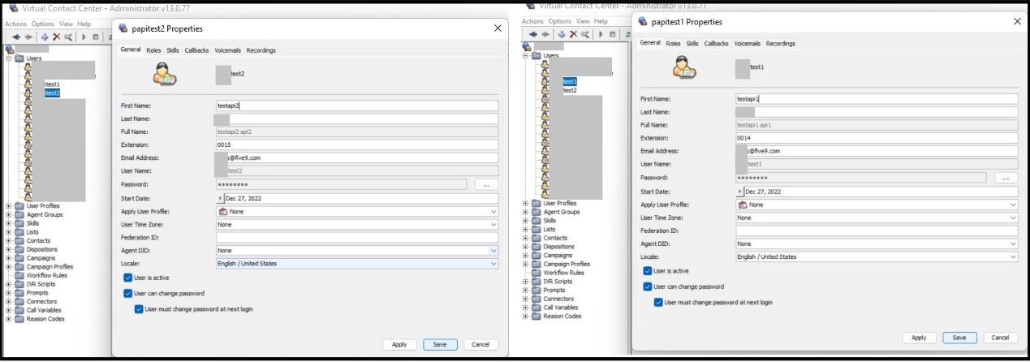Open the Recordings tab in papitest1 Properties

point(781,43)
